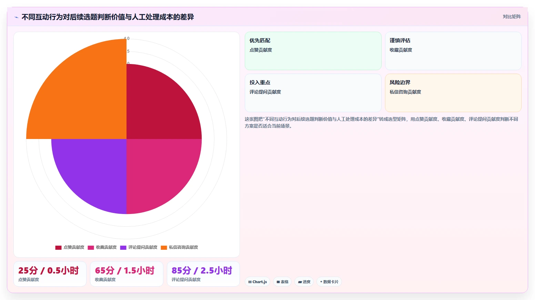535x300 pixels.
Task: Toggle the 私信咨询贡献度 legend swatch
Action: click(164, 247)
